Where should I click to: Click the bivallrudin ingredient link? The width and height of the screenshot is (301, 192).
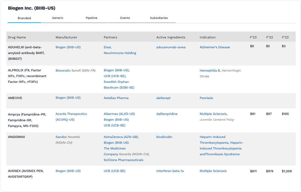pos(164,137)
